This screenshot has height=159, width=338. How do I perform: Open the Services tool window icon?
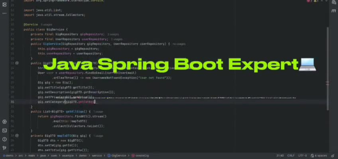(4, 122)
